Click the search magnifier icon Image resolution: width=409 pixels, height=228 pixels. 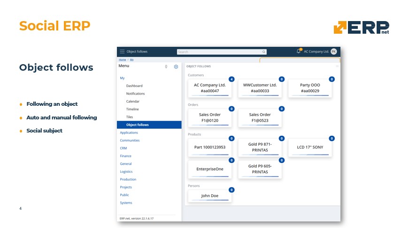[x=264, y=52]
